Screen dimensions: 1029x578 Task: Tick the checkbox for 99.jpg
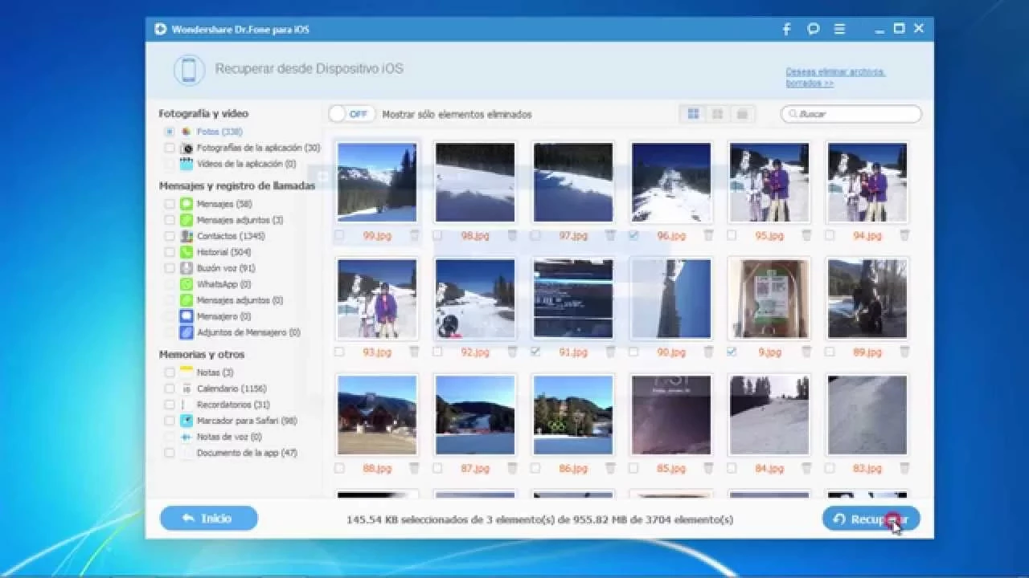[339, 235]
